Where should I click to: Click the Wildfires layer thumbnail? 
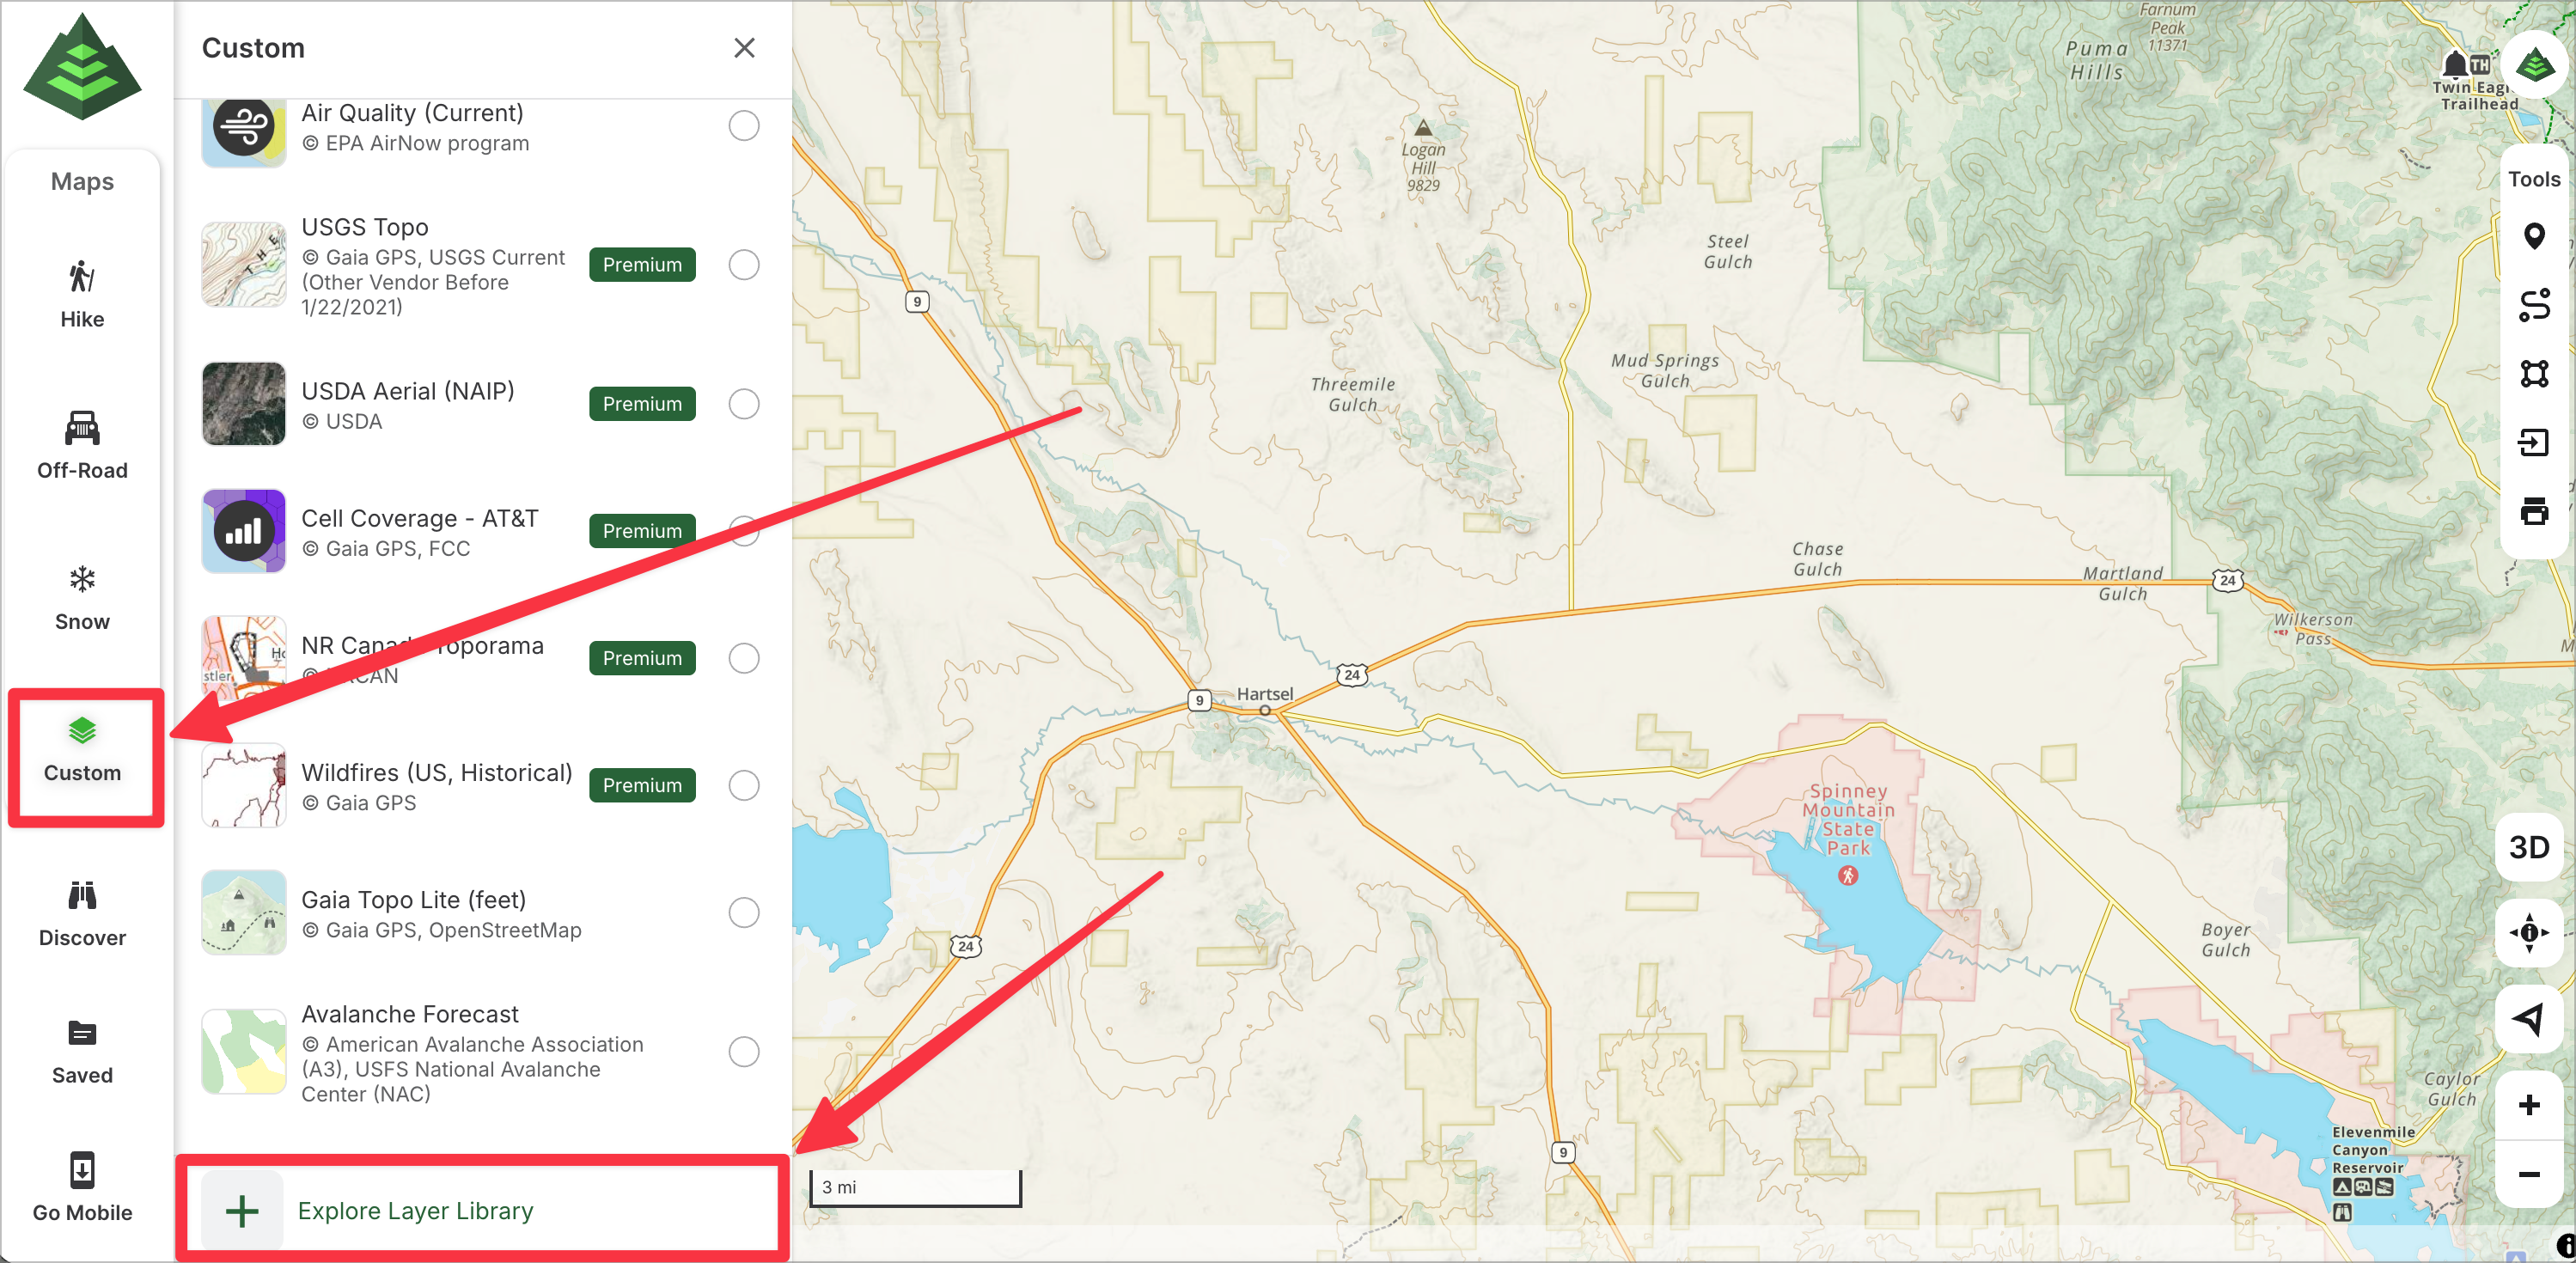[x=243, y=785]
